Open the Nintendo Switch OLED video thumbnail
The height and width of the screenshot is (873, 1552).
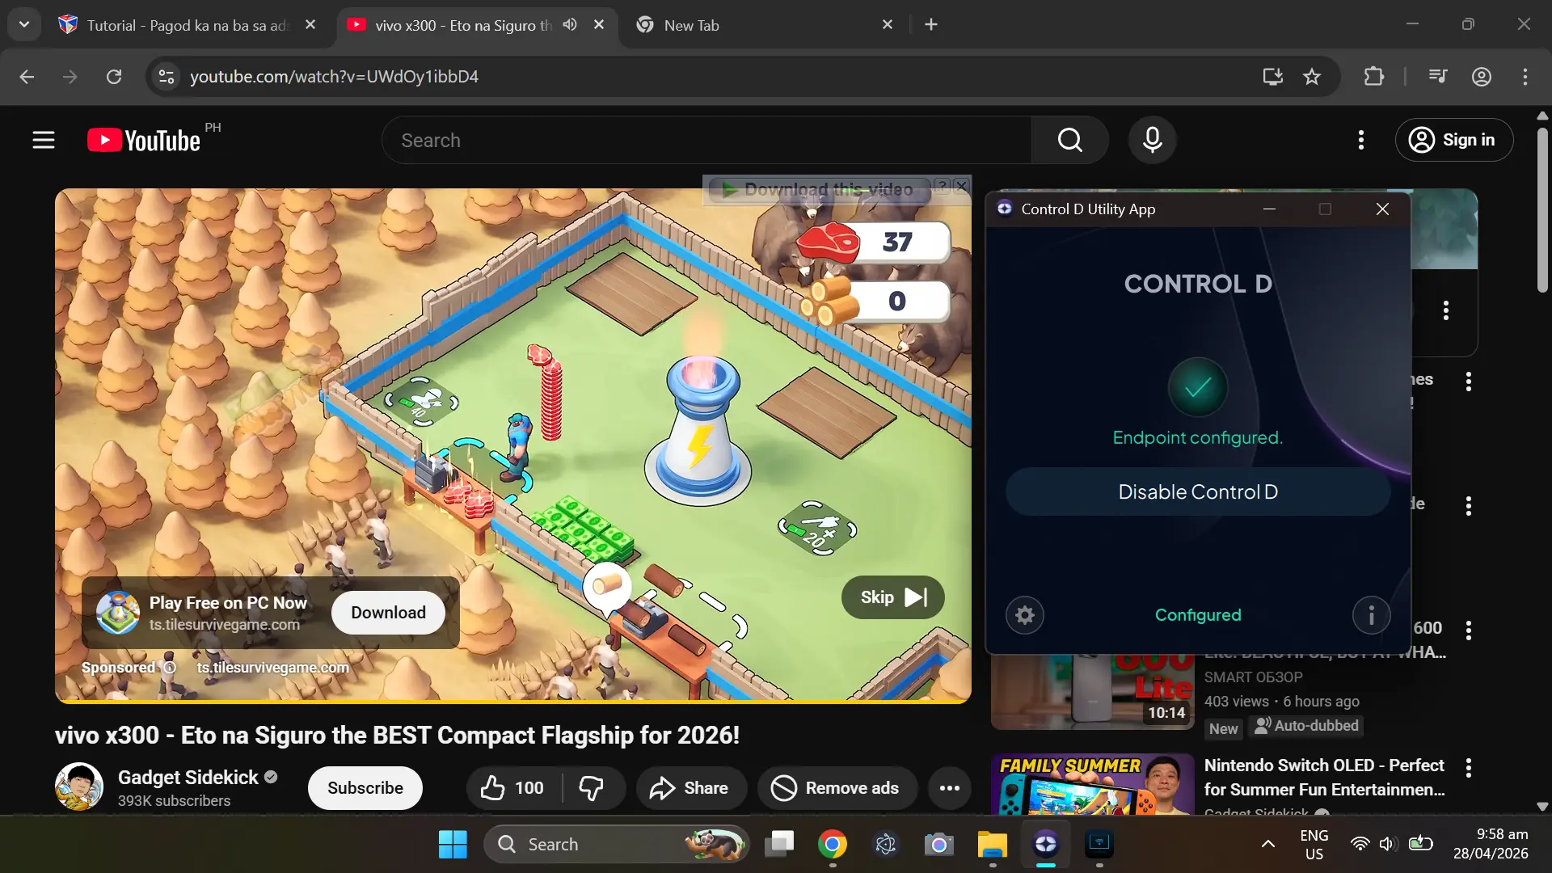coord(1093,783)
